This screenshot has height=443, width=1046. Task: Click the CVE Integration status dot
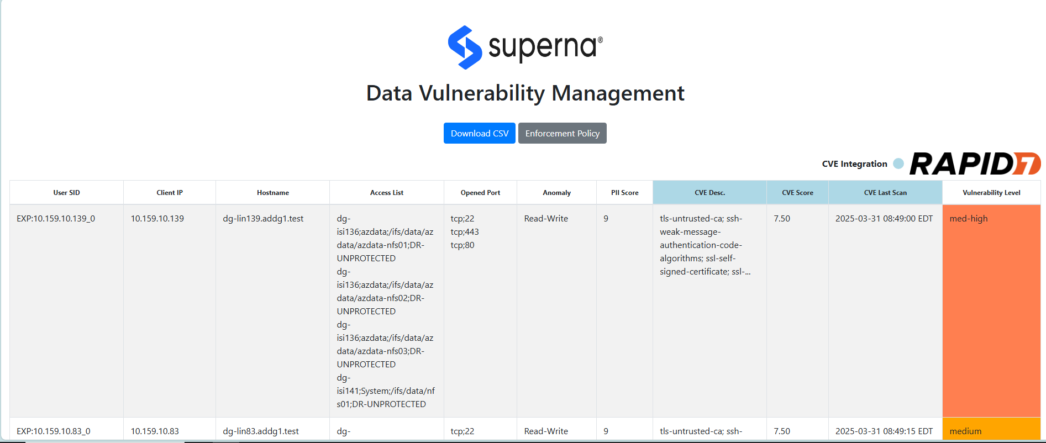[898, 164]
